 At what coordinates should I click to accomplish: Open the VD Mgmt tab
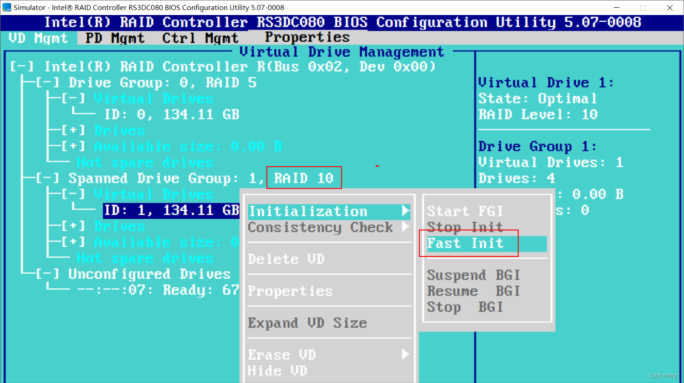click(x=38, y=38)
